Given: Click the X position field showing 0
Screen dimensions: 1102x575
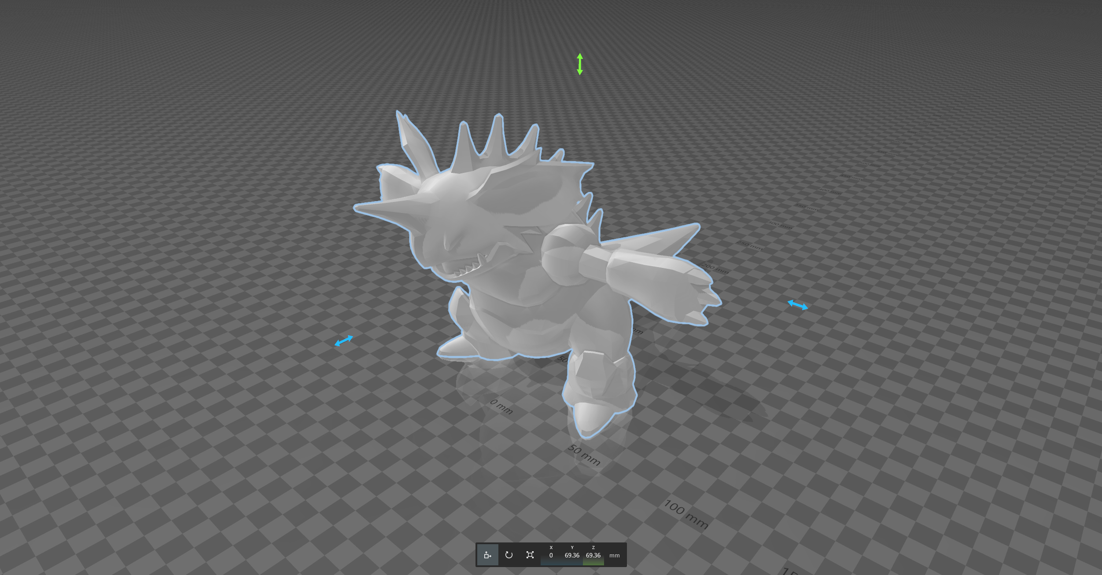Looking at the screenshot, I should (x=551, y=555).
